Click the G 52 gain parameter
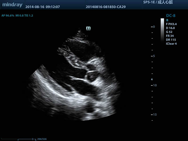The image size is (188, 141). coord(169,32)
